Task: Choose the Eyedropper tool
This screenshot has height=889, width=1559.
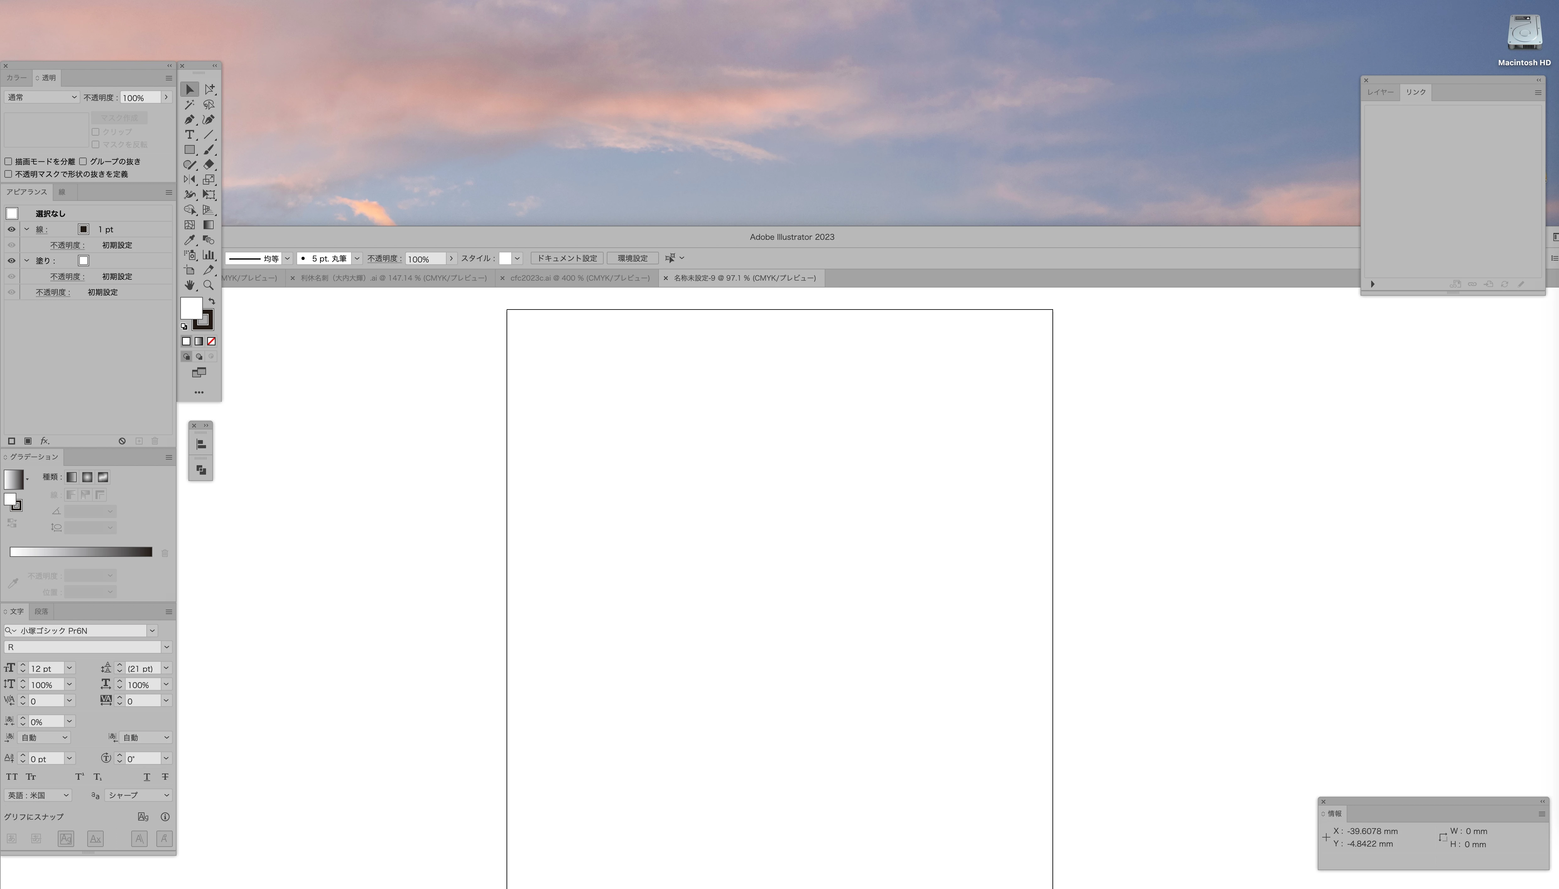Action: [x=189, y=240]
